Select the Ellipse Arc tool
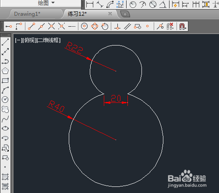The width and height of the screenshot is (219, 193). click(5, 138)
